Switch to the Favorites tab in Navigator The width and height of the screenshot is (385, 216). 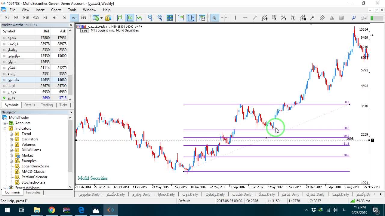point(33,192)
